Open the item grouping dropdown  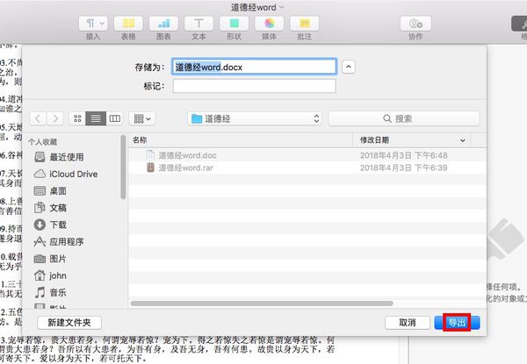click(x=142, y=118)
